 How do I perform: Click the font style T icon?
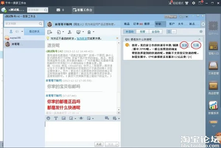[56, 118]
